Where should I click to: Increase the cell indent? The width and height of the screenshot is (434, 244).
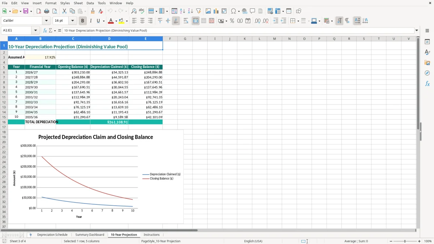276,21
